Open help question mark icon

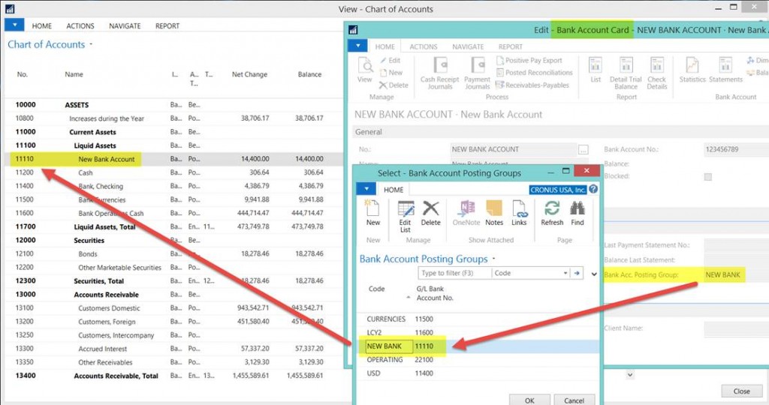pos(593,189)
